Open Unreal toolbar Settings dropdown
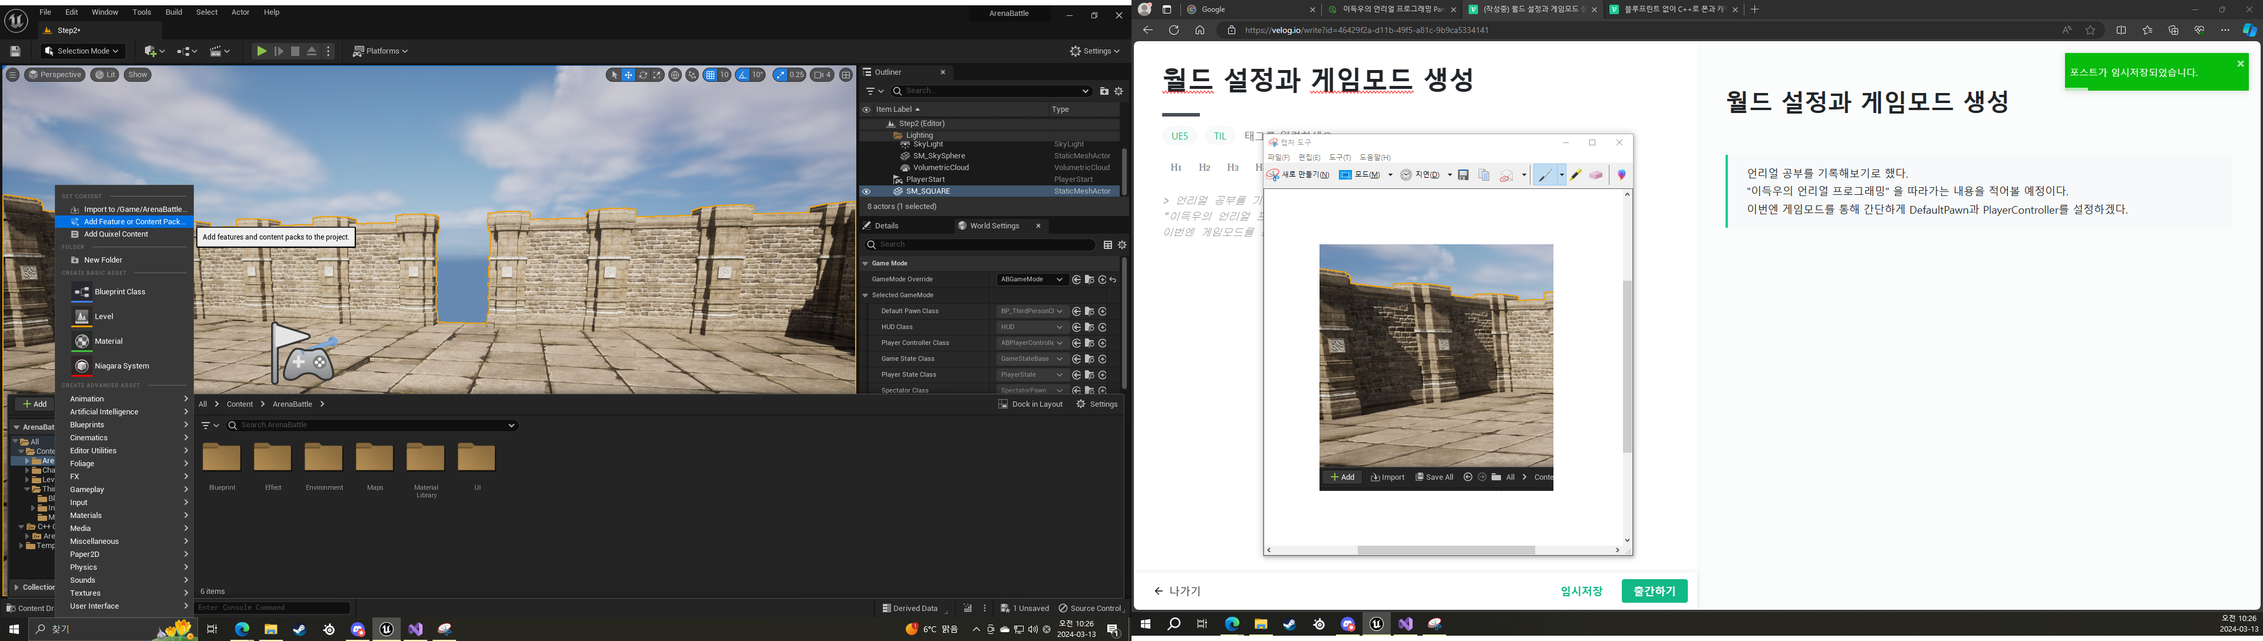Image resolution: width=2263 pixels, height=641 pixels. tap(1094, 52)
